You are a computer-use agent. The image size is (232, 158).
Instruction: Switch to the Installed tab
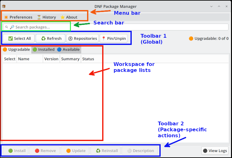click(44, 50)
